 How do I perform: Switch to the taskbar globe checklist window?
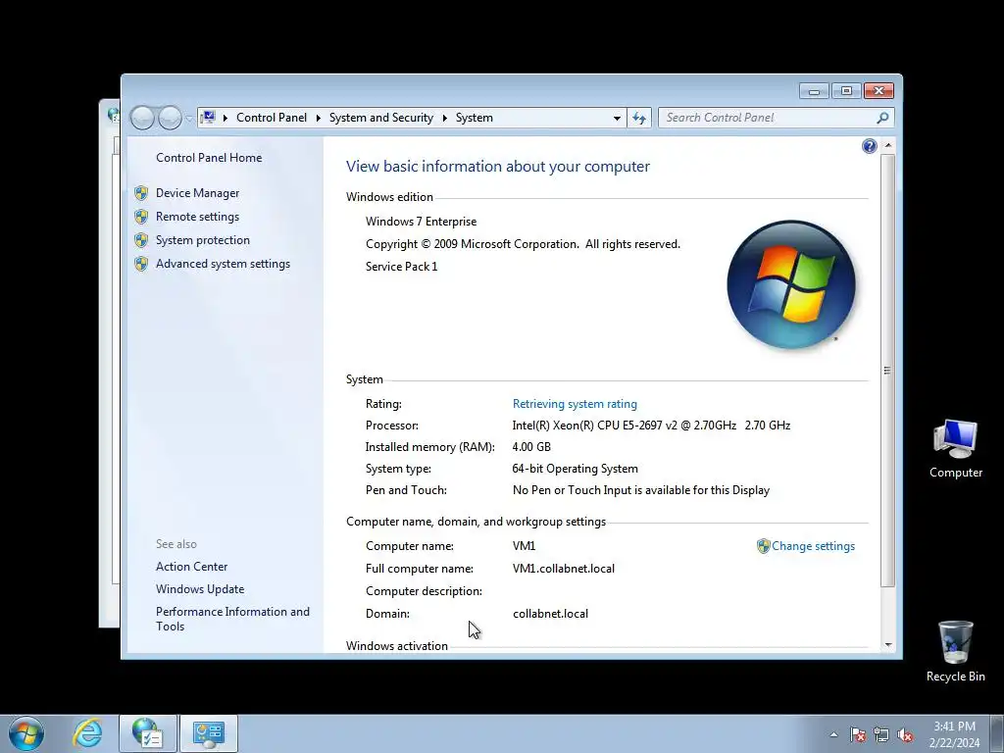[148, 733]
